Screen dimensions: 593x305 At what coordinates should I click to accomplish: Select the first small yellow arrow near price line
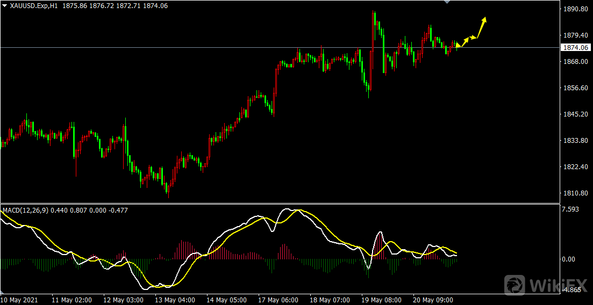click(458, 45)
